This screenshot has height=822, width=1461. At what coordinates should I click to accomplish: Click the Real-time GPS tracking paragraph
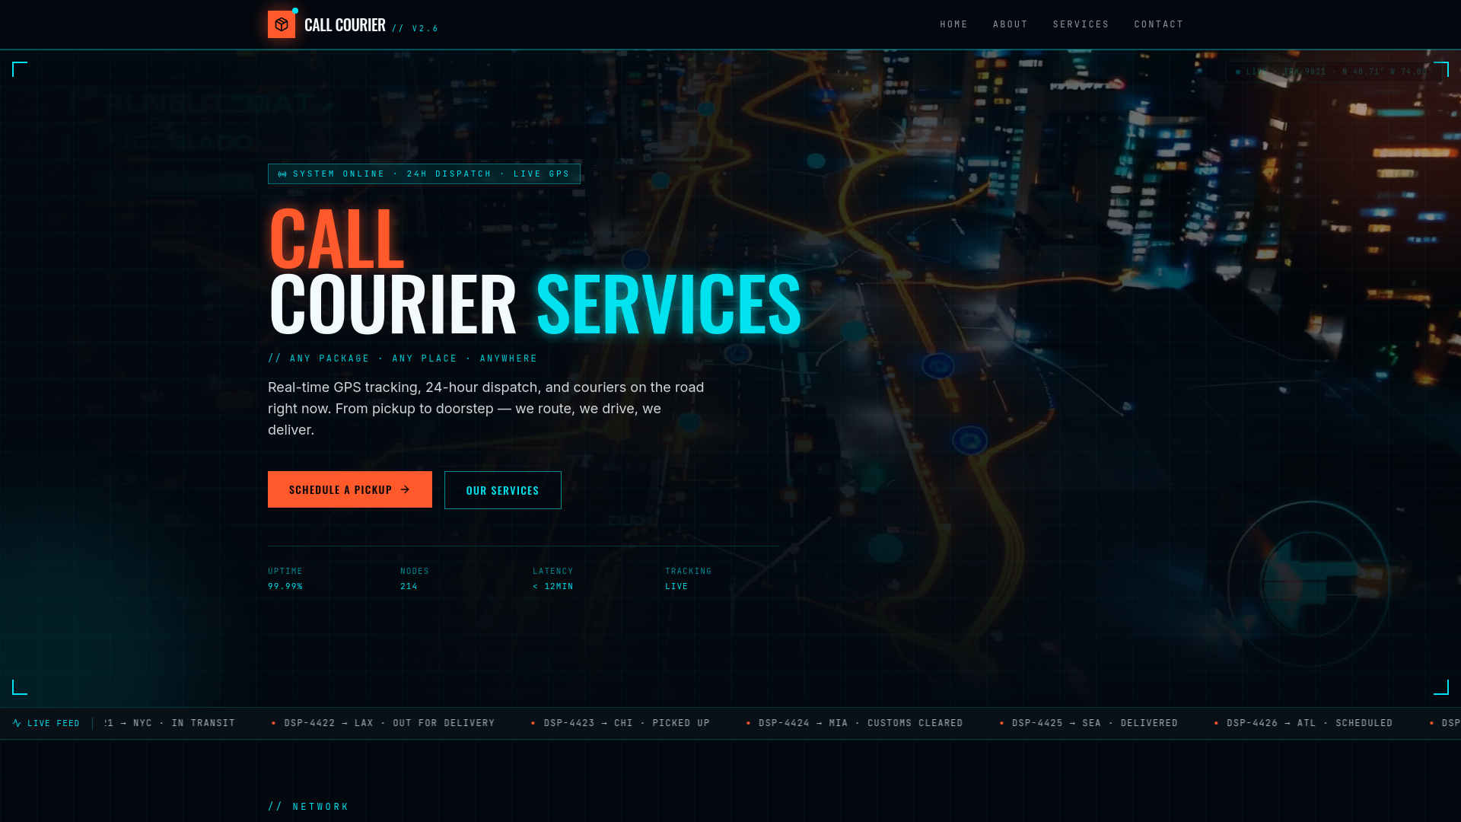(486, 409)
